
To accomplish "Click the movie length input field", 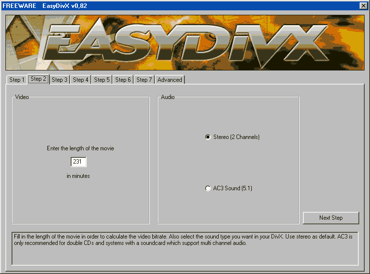I will point(79,162).
